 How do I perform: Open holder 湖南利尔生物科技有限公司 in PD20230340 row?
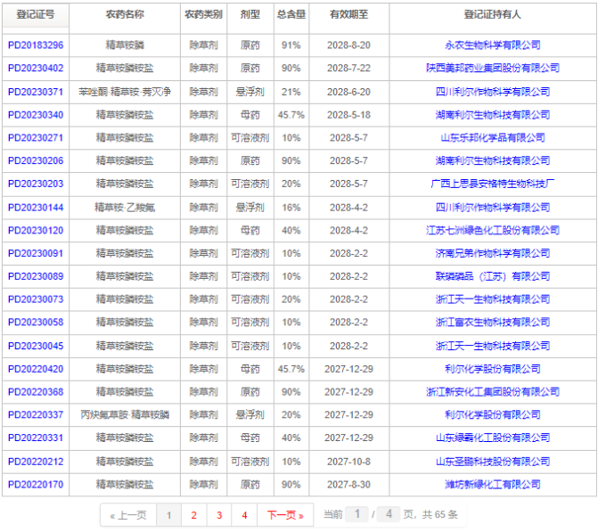point(493,115)
